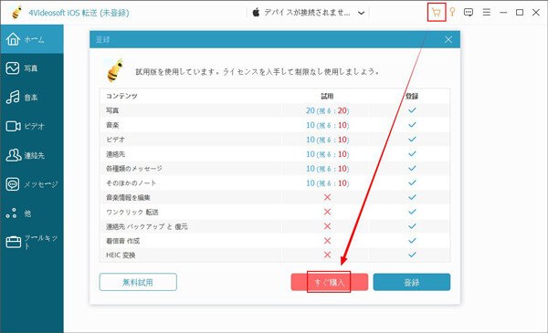Image resolution: width=548 pixels, height=333 pixels.
Task: Click the red X for 着信音 作成 row
Action: pos(327,241)
